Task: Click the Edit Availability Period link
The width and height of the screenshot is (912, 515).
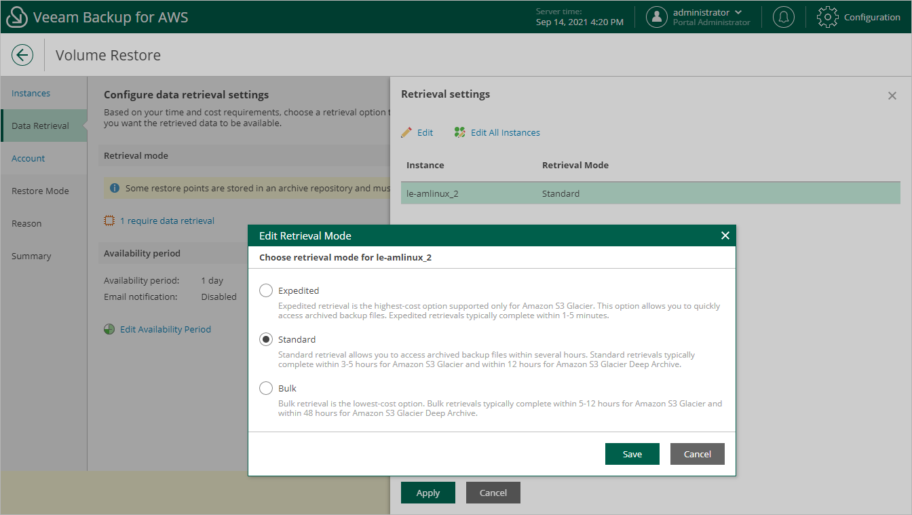Action: [166, 329]
